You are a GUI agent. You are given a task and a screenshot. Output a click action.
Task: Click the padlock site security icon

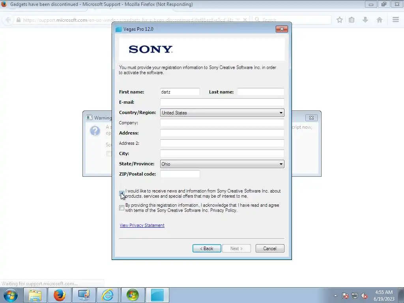(x=18, y=20)
